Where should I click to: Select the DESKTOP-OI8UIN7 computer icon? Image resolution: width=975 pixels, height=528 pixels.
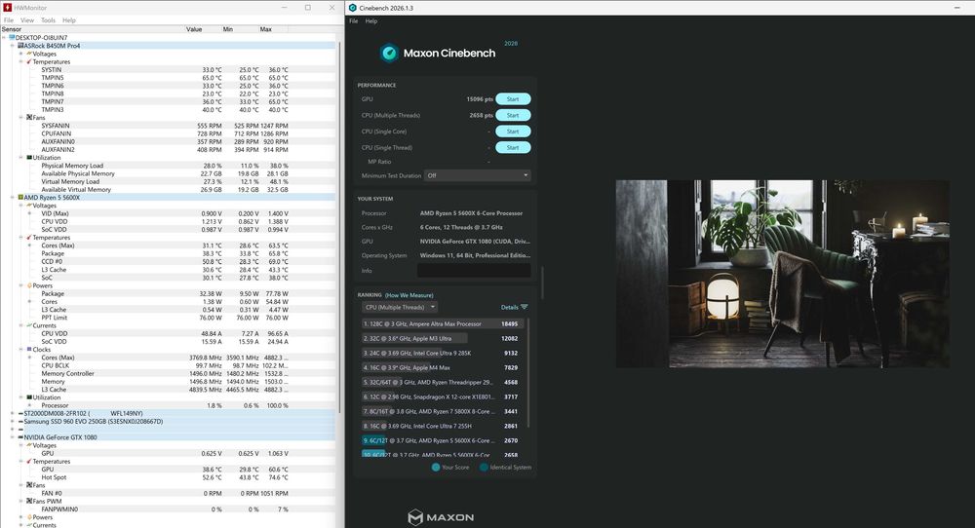click(x=12, y=37)
